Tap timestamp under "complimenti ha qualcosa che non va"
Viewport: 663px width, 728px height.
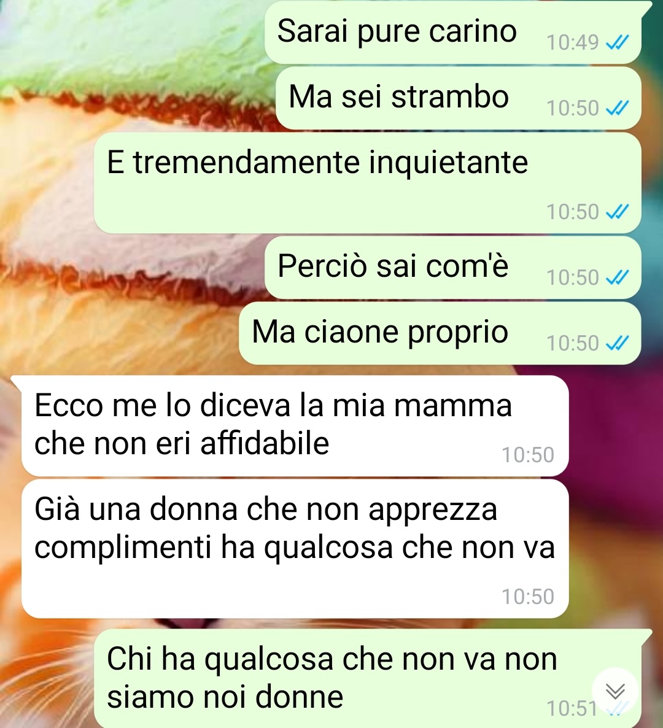click(528, 597)
